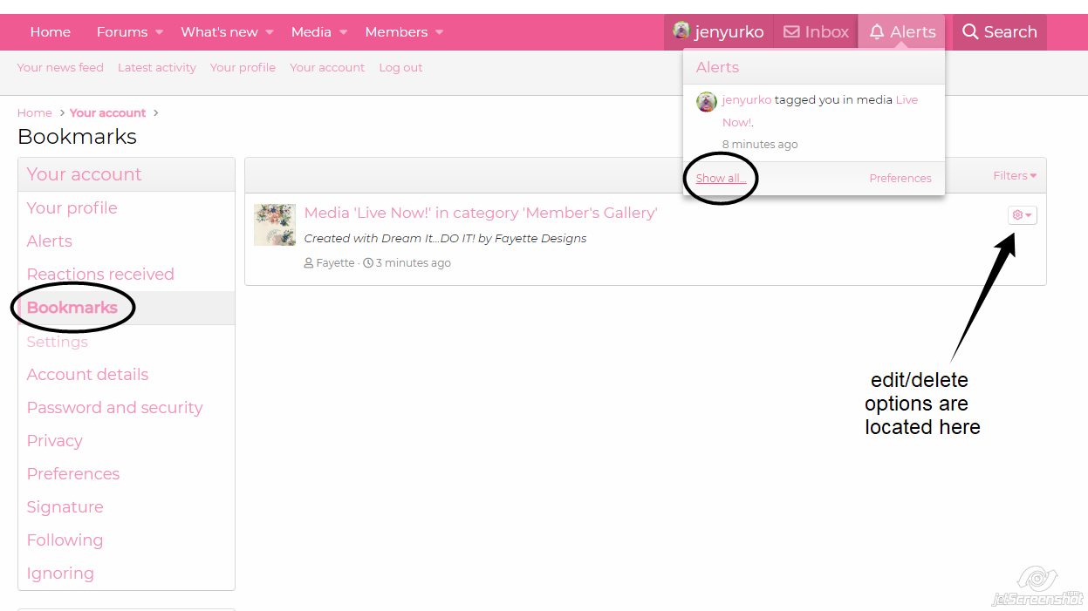Screen dimensions: 1088x611
Task: Expand the Media dropdown arrow
Action: click(343, 32)
